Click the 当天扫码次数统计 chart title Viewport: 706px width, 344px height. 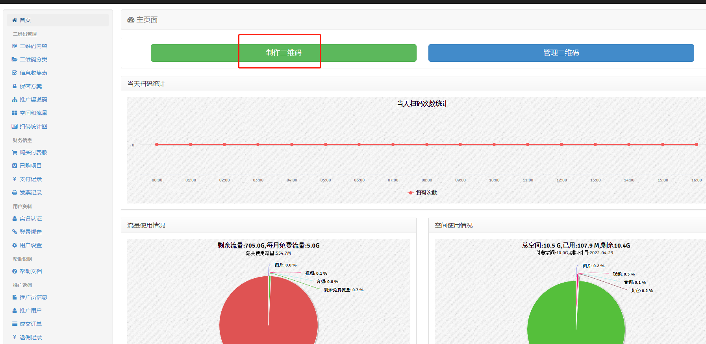coord(422,104)
